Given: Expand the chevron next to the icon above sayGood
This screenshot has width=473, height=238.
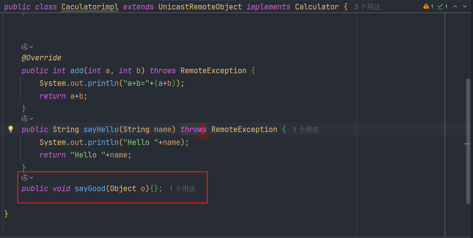Looking at the screenshot, I should [x=31, y=178].
